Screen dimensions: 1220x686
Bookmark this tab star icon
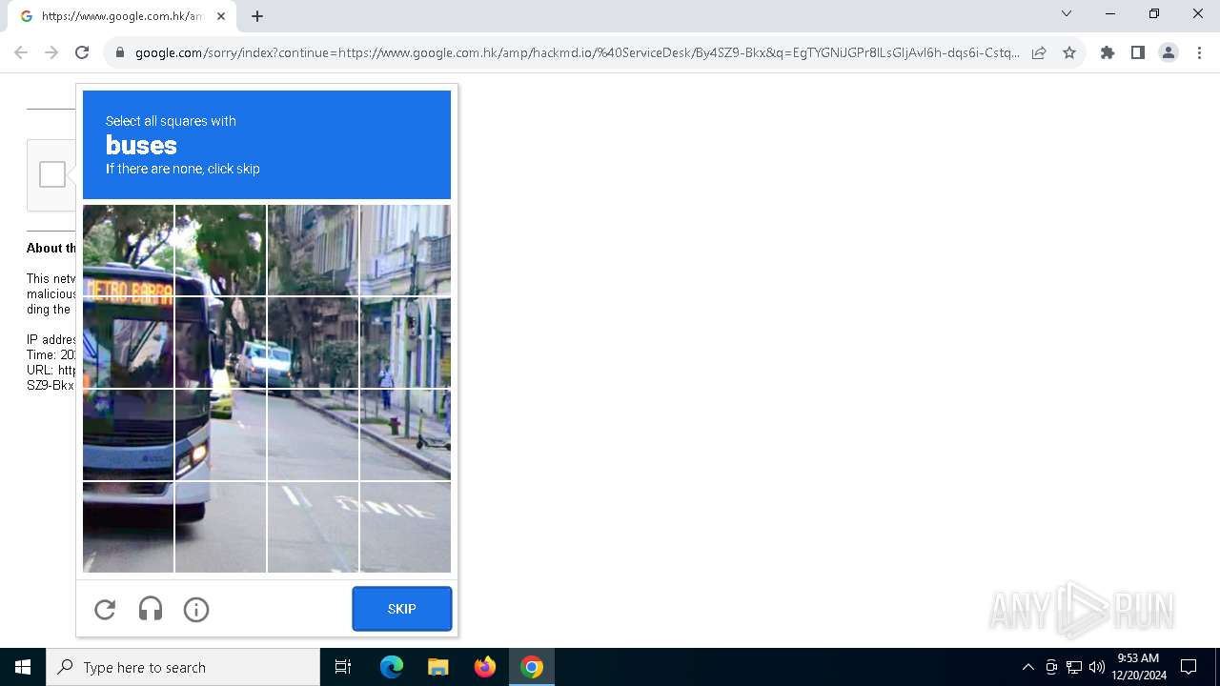pos(1069,52)
